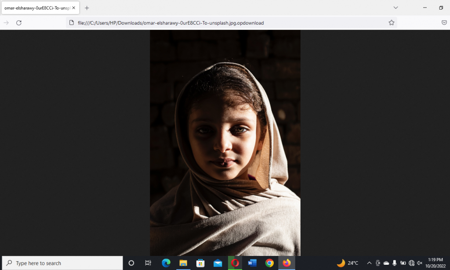Click the forward navigation arrow
The image size is (450, 270).
coord(6,23)
